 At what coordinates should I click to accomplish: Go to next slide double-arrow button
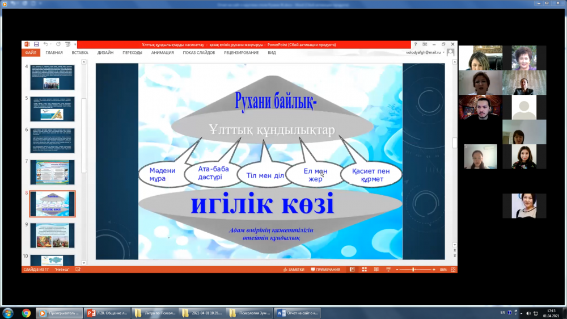click(455, 255)
